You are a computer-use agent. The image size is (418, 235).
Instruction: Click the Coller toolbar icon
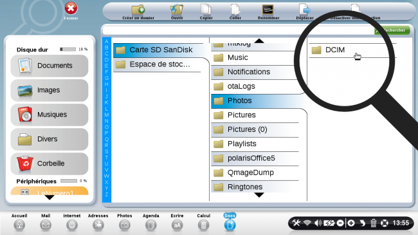point(235,10)
